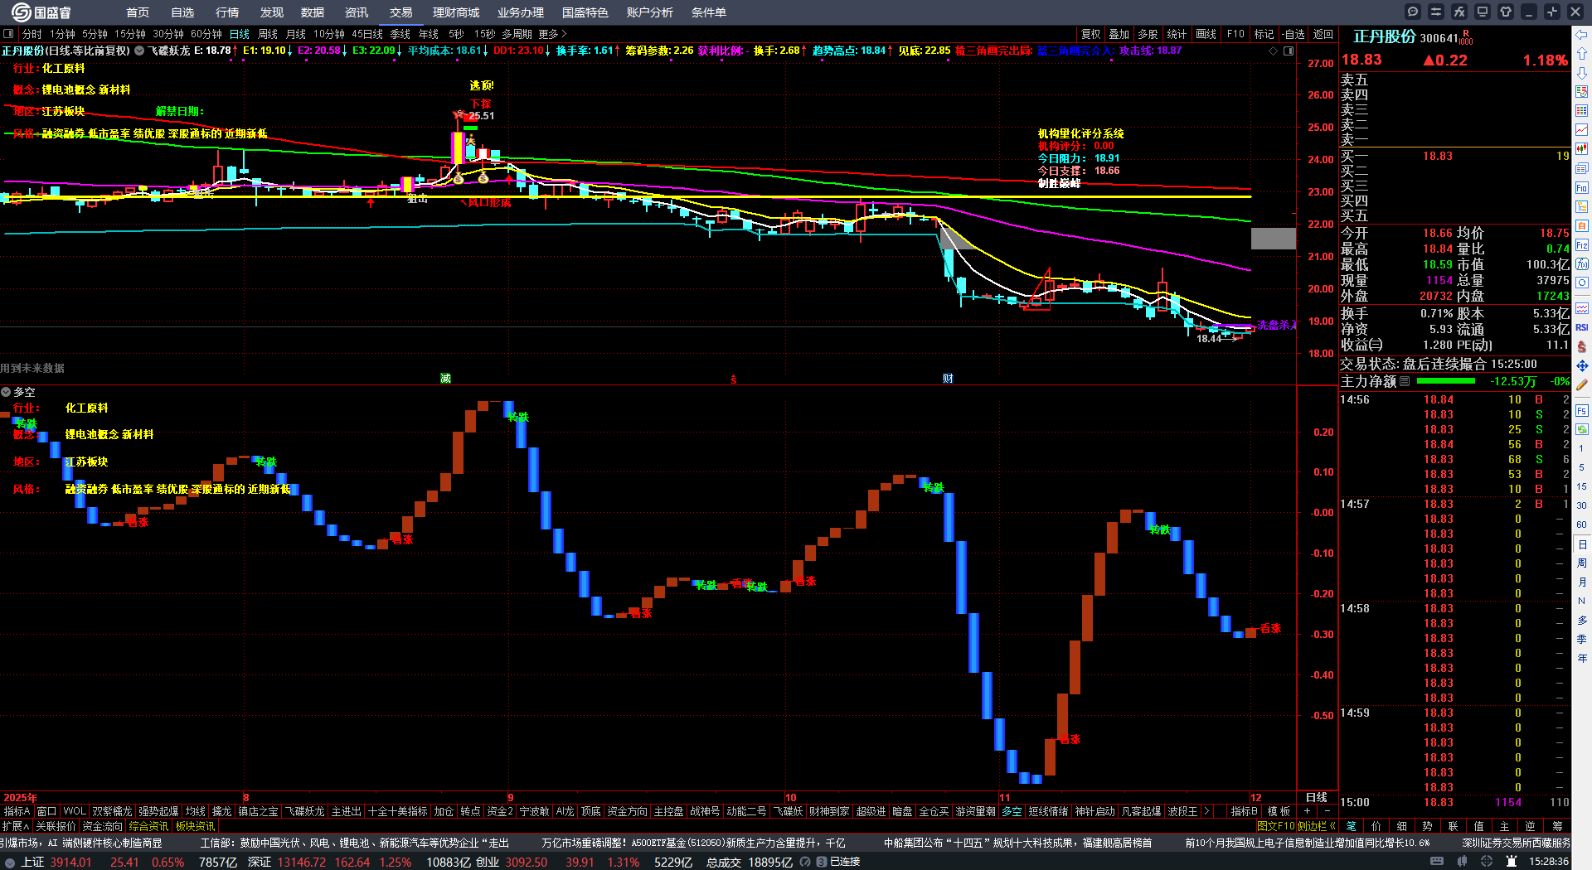Screen dimensions: 1592x870
Task: Click the line chart icon in right sidebar
Action: point(1582,130)
